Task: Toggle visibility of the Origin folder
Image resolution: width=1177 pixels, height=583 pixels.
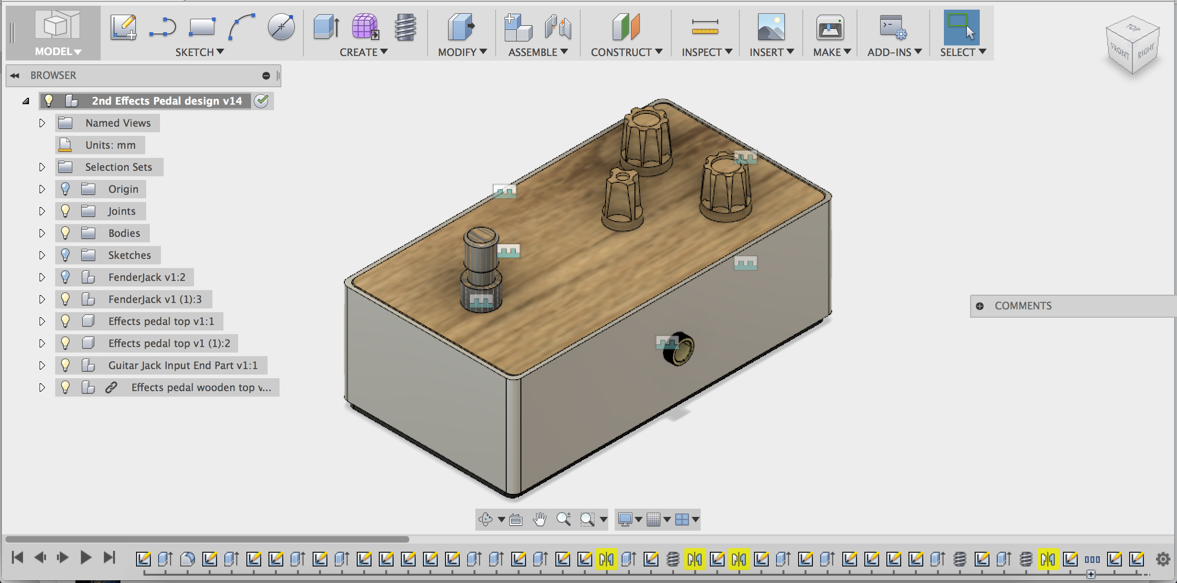Action: click(x=65, y=189)
